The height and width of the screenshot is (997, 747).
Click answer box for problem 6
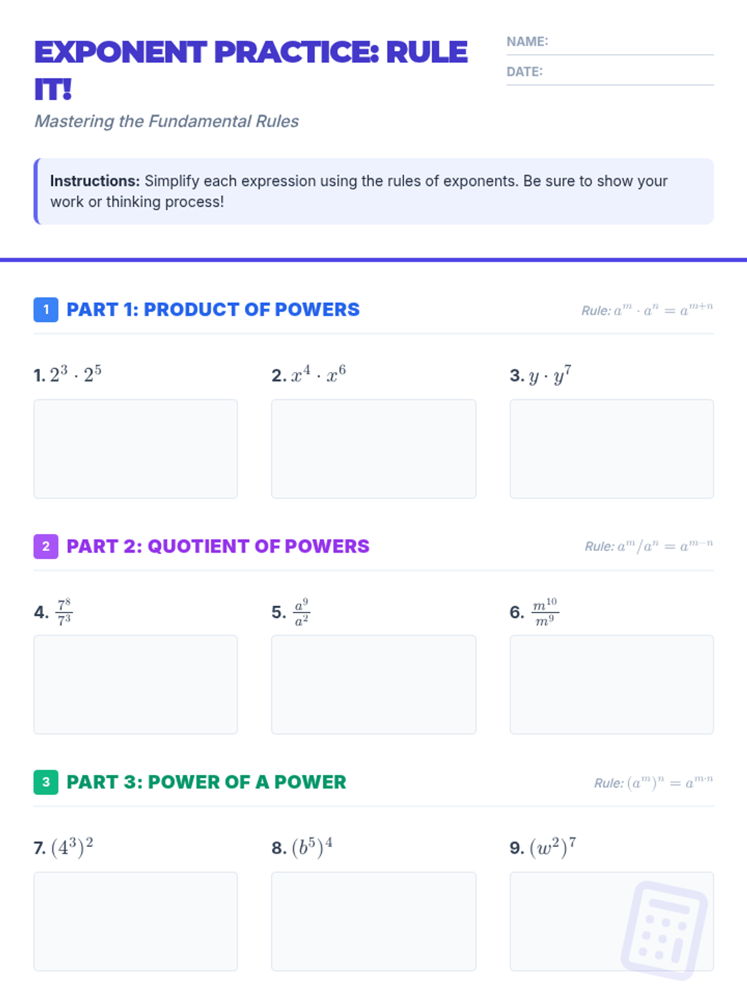(x=611, y=684)
